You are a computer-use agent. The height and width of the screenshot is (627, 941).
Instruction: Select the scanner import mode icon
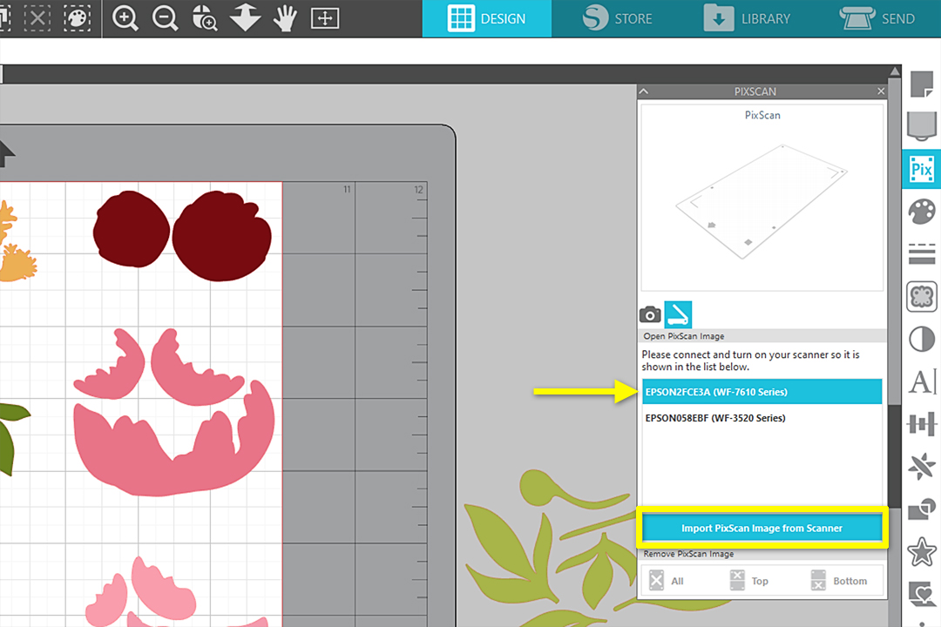point(678,314)
